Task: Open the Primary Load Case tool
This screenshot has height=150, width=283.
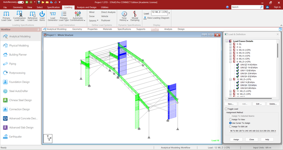Action: point(6,16)
